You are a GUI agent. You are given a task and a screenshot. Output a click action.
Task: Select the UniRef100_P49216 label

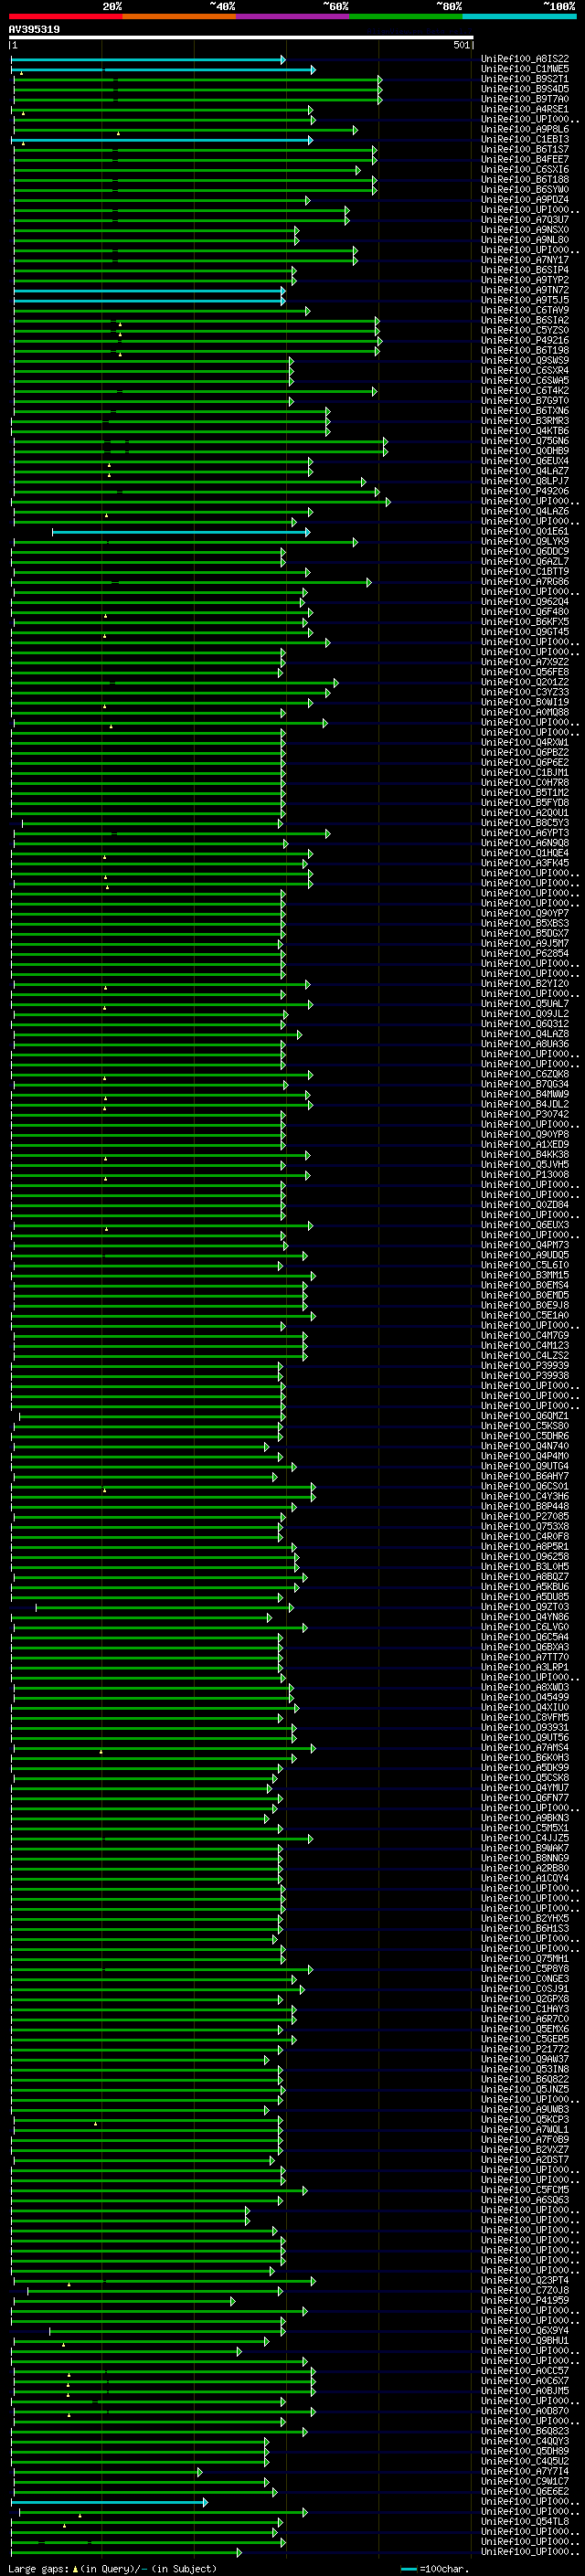(x=525, y=341)
